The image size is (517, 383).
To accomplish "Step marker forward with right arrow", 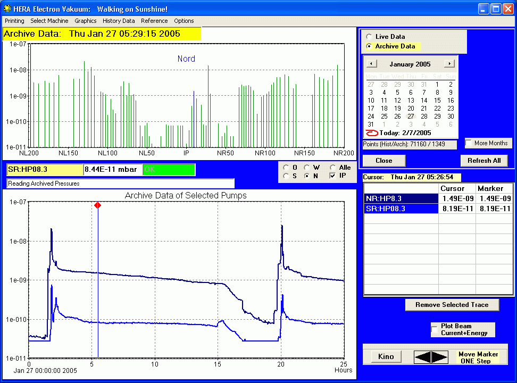I will [439, 356].
